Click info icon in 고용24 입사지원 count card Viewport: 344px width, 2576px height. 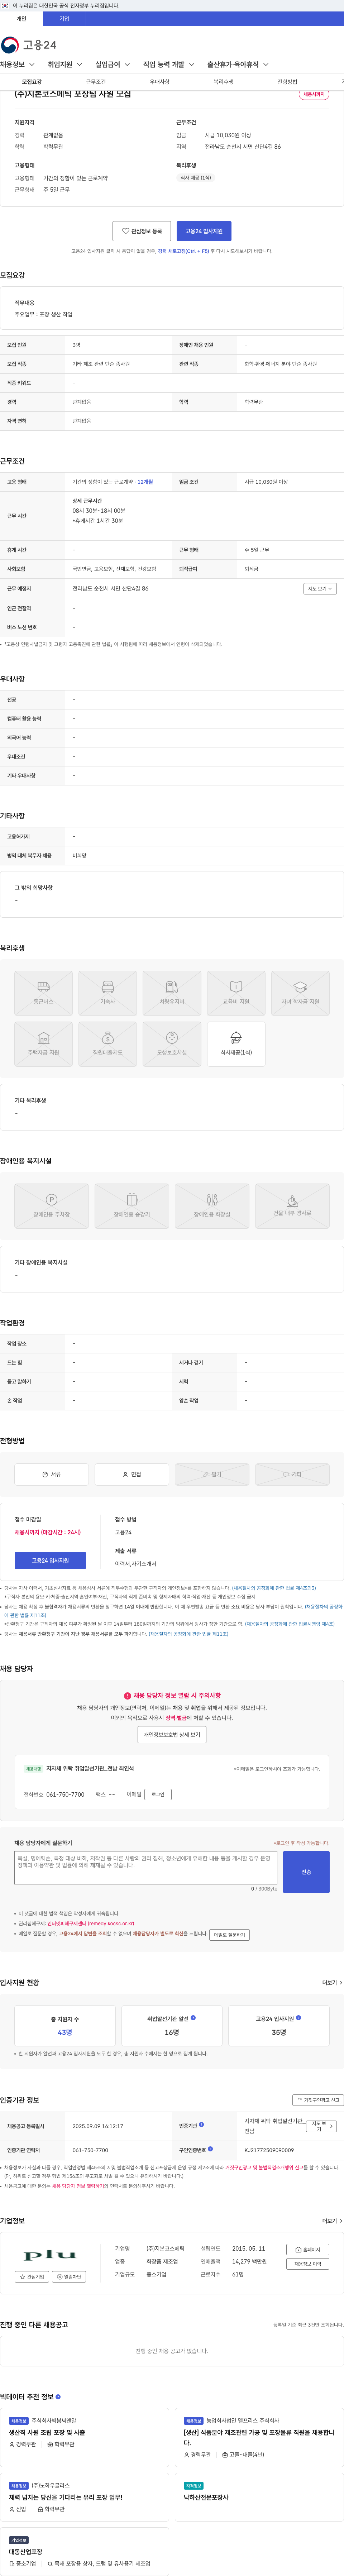(x=299, y=2018)
